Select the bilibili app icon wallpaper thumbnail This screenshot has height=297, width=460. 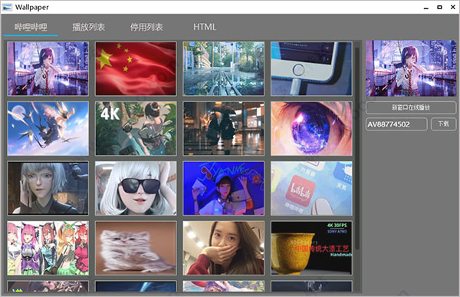click(x=311, y=188)
